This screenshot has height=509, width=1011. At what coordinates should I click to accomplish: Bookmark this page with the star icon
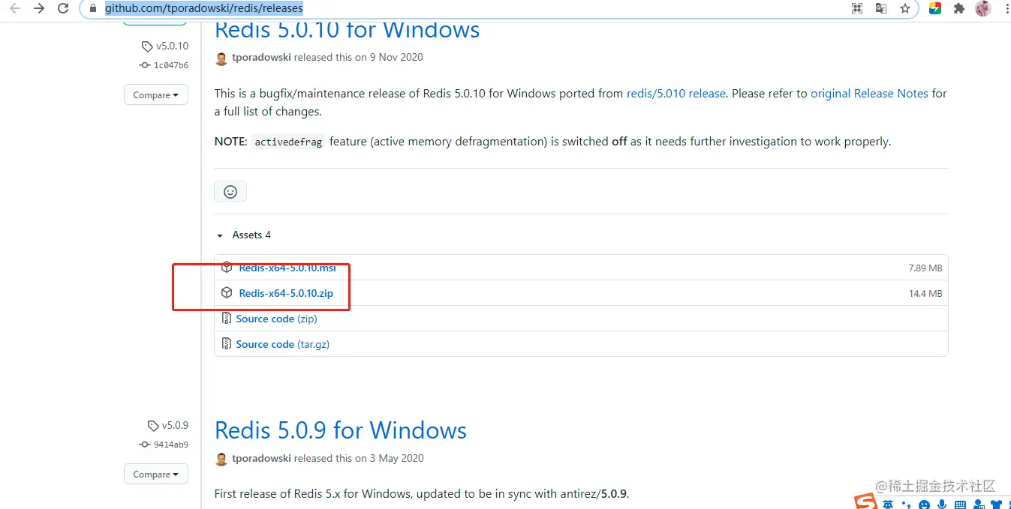[905, 9]
